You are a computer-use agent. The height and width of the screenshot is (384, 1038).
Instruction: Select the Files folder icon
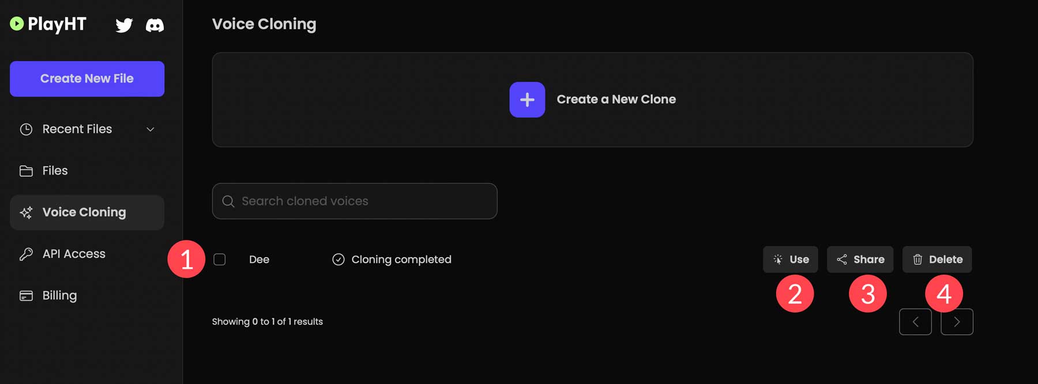coord(25,170)
